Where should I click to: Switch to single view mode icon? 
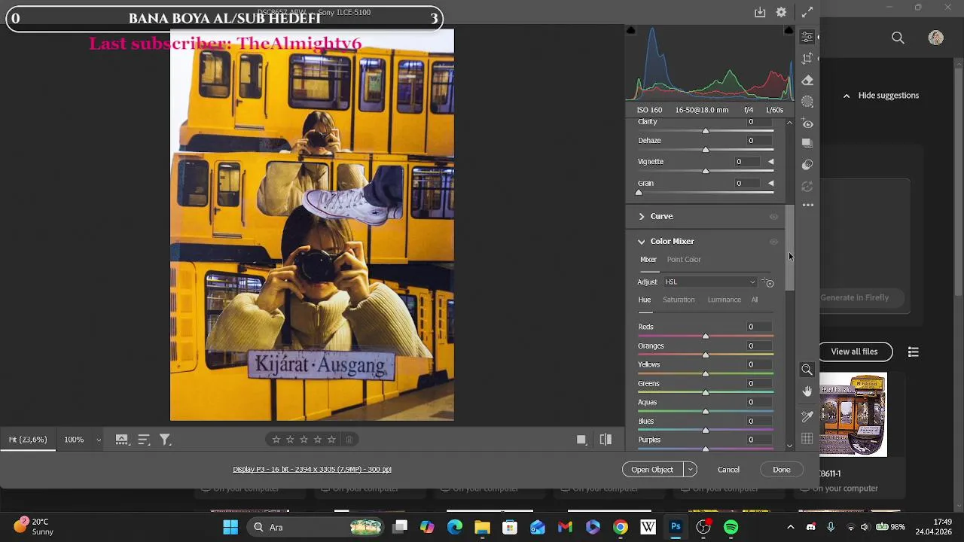pyautogui.click(x=581, y=440)
